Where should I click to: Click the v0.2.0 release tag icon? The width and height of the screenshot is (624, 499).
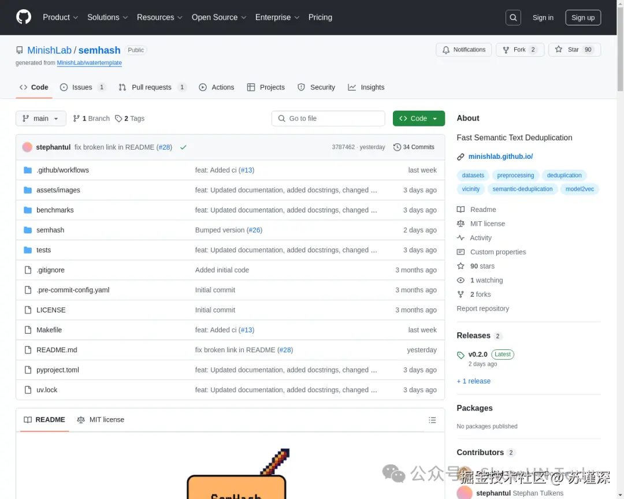460,355
